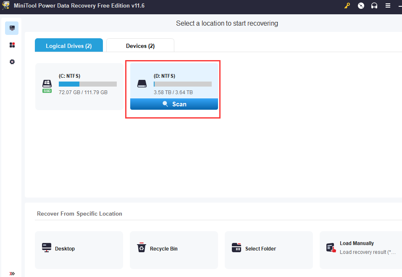Click the "72.07 GB / 111.79 GB" text
Screen dimensions: 402x277
click(83, 92)
